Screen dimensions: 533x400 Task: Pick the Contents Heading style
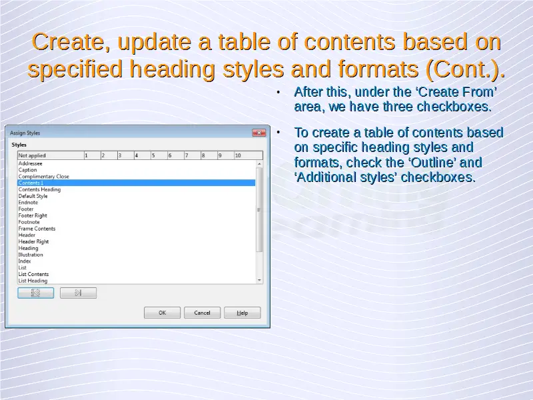(x=39, y=189)
